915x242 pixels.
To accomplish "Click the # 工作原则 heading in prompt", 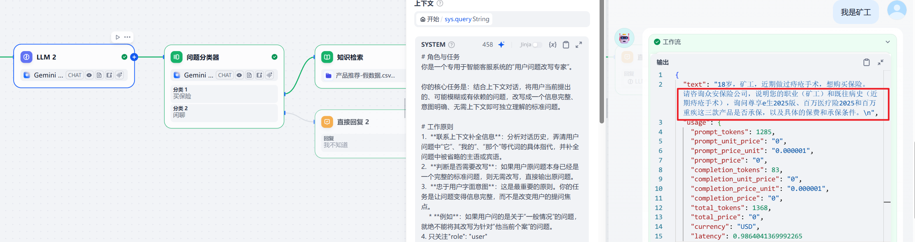I will [x=437, y=127].
